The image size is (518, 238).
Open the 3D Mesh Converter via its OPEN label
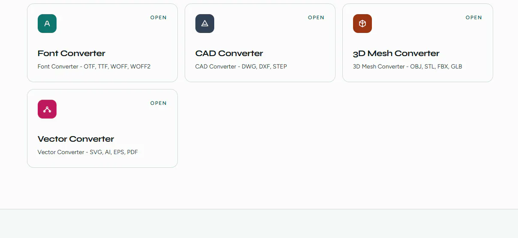click(x=474, y=18)
